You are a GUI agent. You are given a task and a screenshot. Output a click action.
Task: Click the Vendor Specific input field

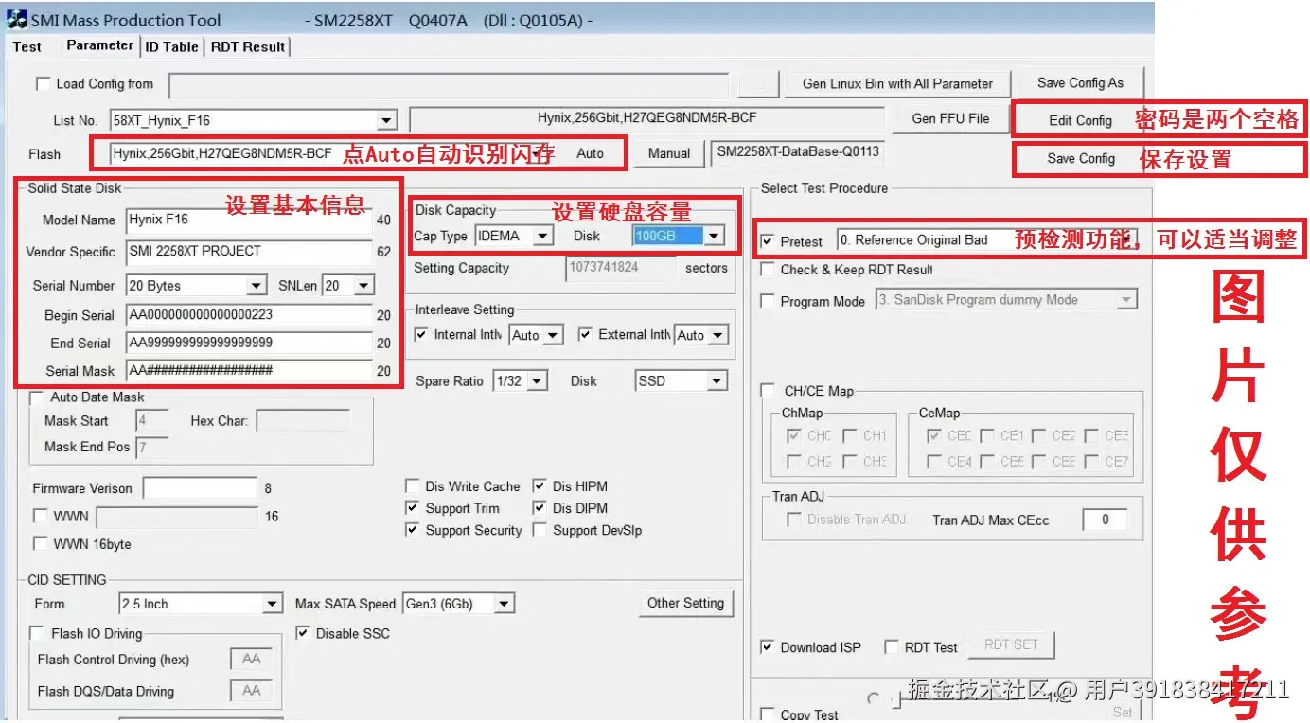click(x=249, y=252)
